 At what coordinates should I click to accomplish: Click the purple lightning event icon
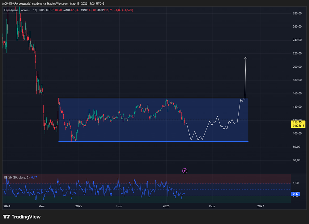[x=185, y=171]
